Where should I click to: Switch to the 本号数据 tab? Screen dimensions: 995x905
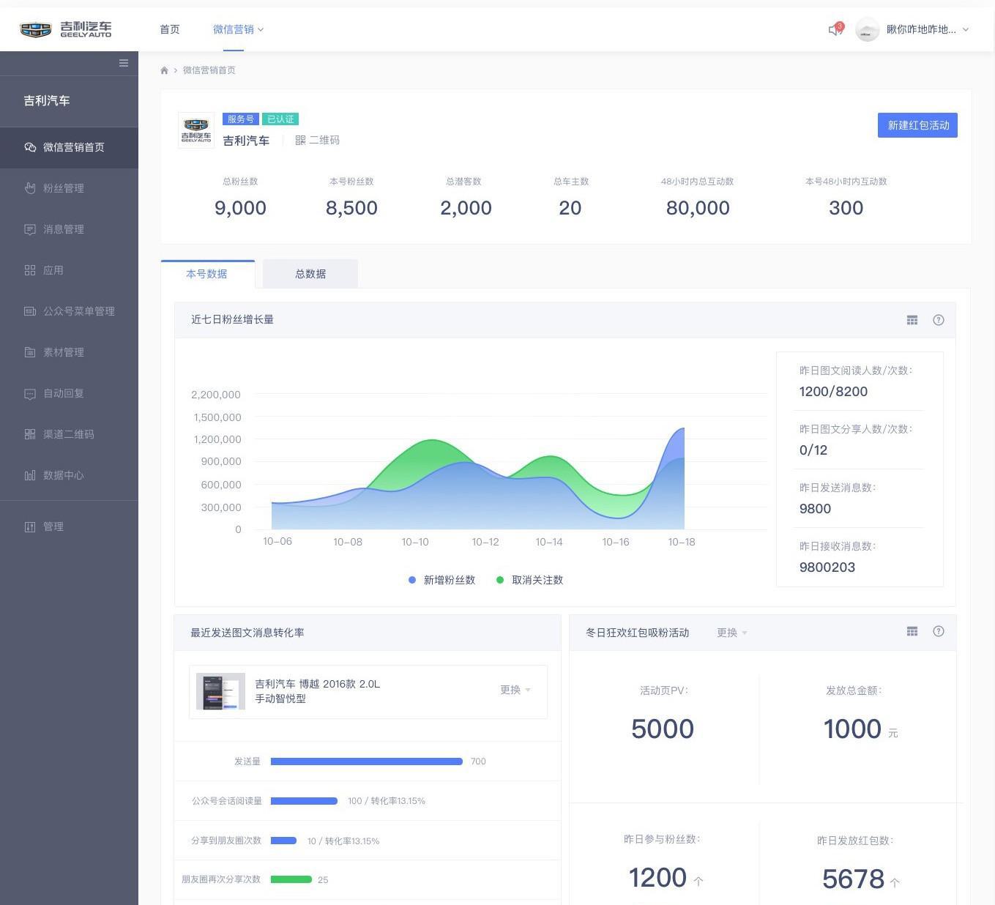[207, 274]
